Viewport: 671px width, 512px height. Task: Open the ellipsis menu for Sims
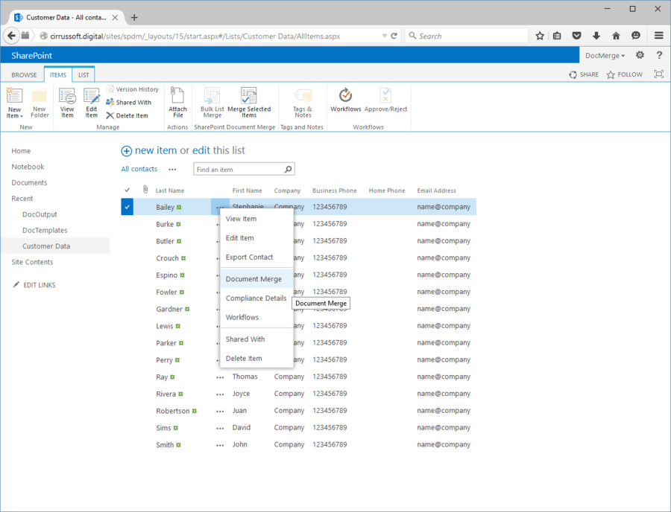pyautogui.click(x=220, y=428)
